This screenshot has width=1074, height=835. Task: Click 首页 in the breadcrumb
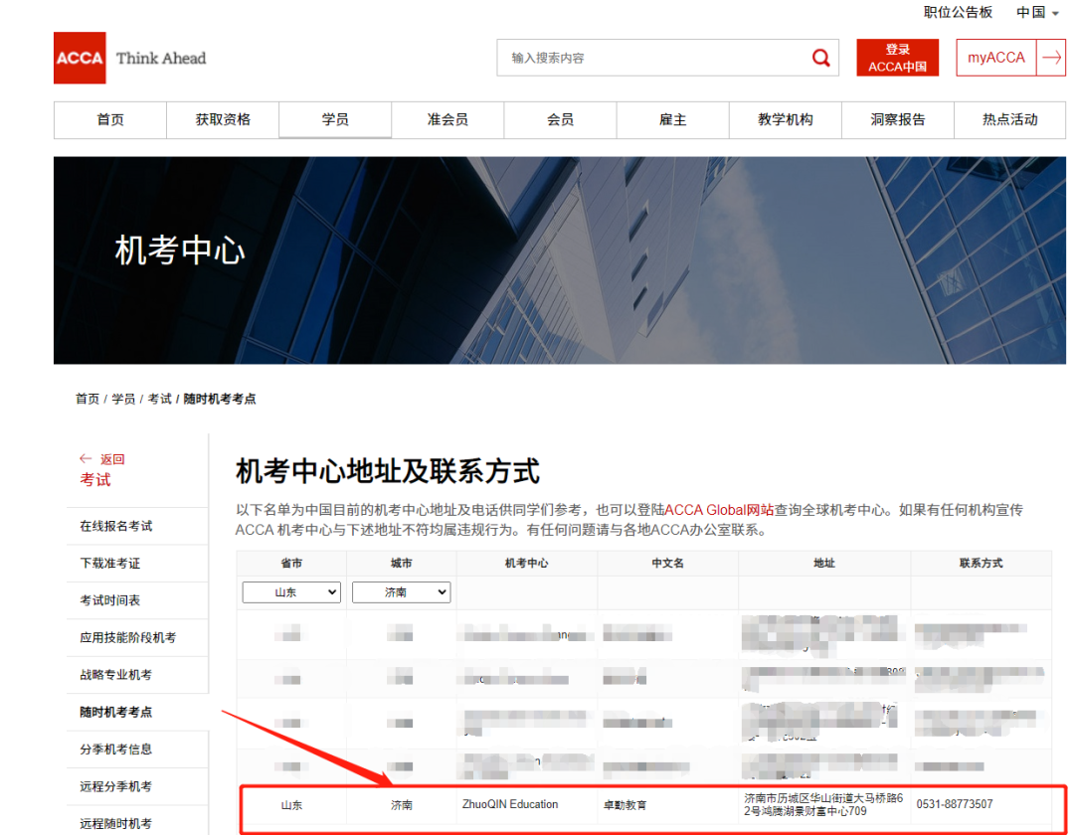(x=87, y=399)
